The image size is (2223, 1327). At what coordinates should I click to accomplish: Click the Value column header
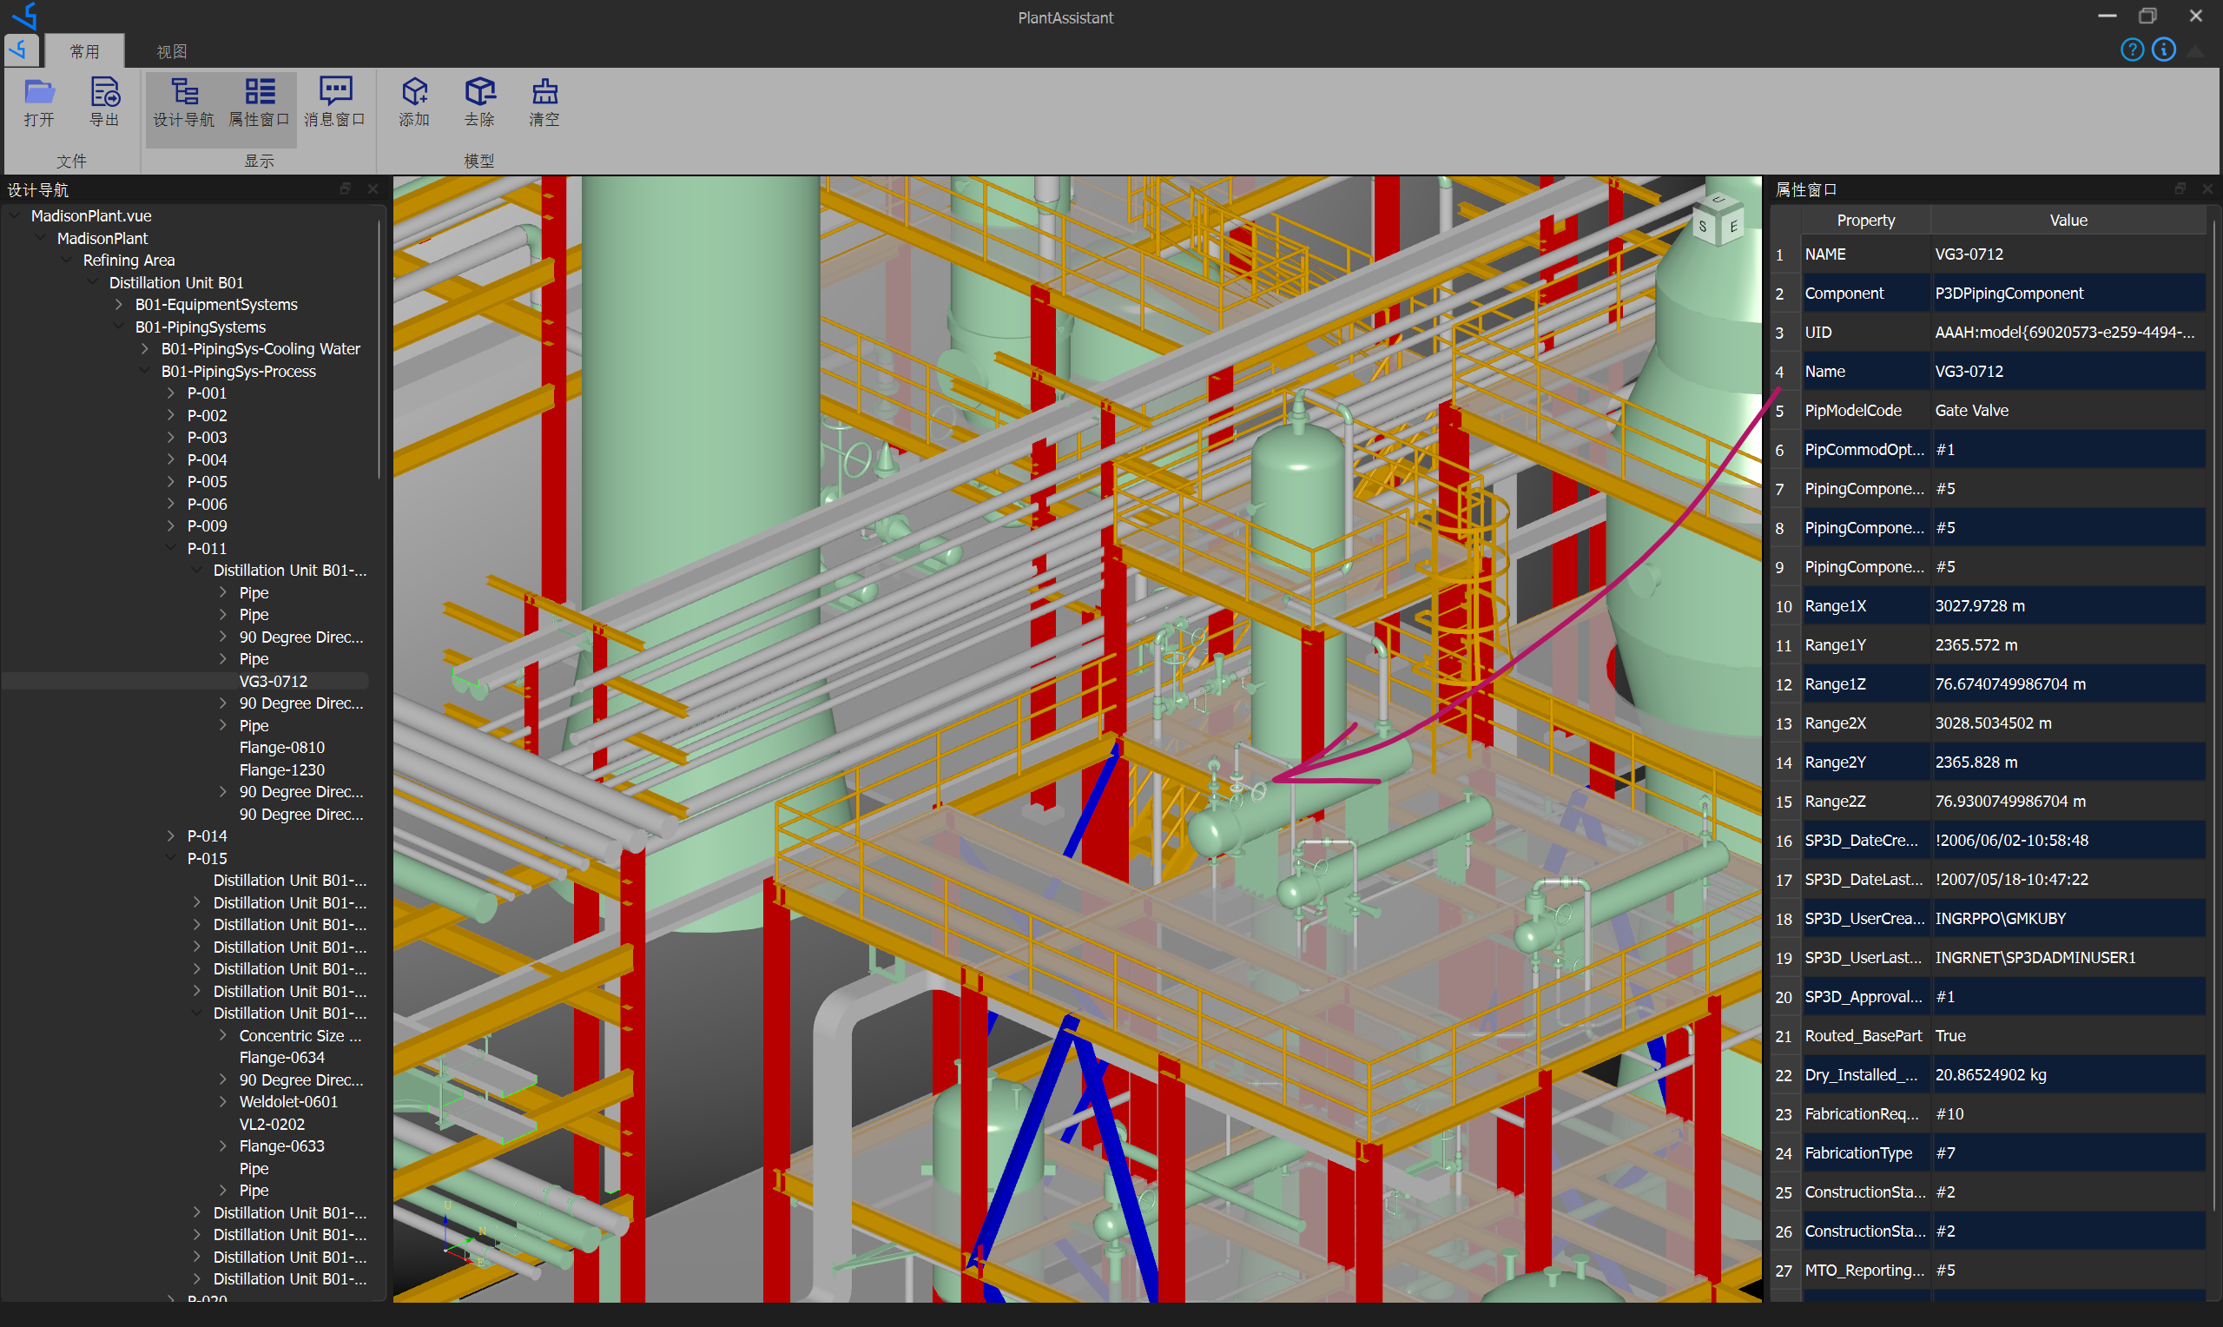(x=2068, y=220)
